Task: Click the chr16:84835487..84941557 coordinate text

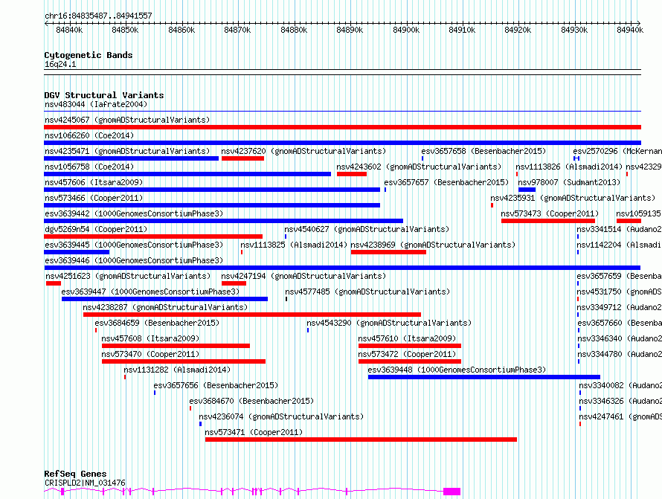Action: pos(98,16)
